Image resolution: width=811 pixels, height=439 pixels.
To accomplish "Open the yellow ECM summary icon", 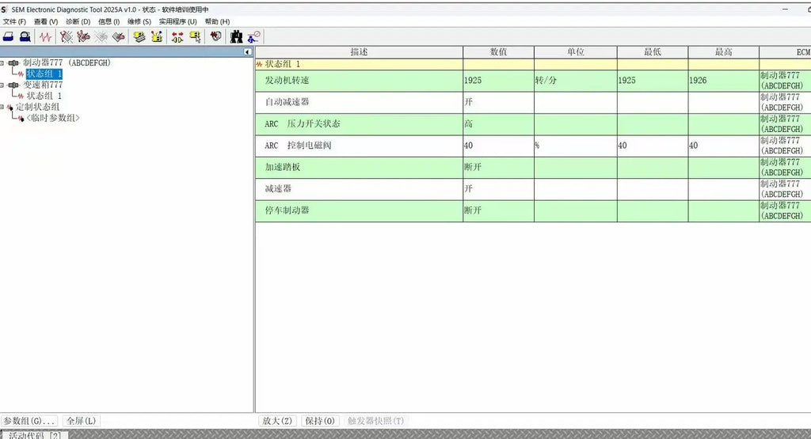I will (x=139, y=36).
